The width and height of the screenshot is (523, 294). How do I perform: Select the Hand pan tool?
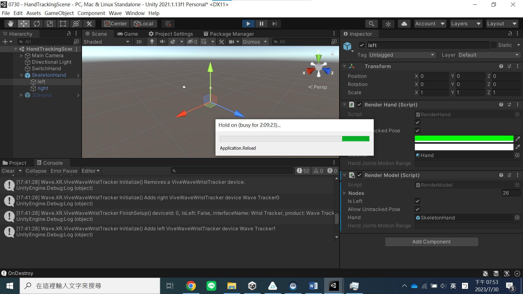coord(10,24)
